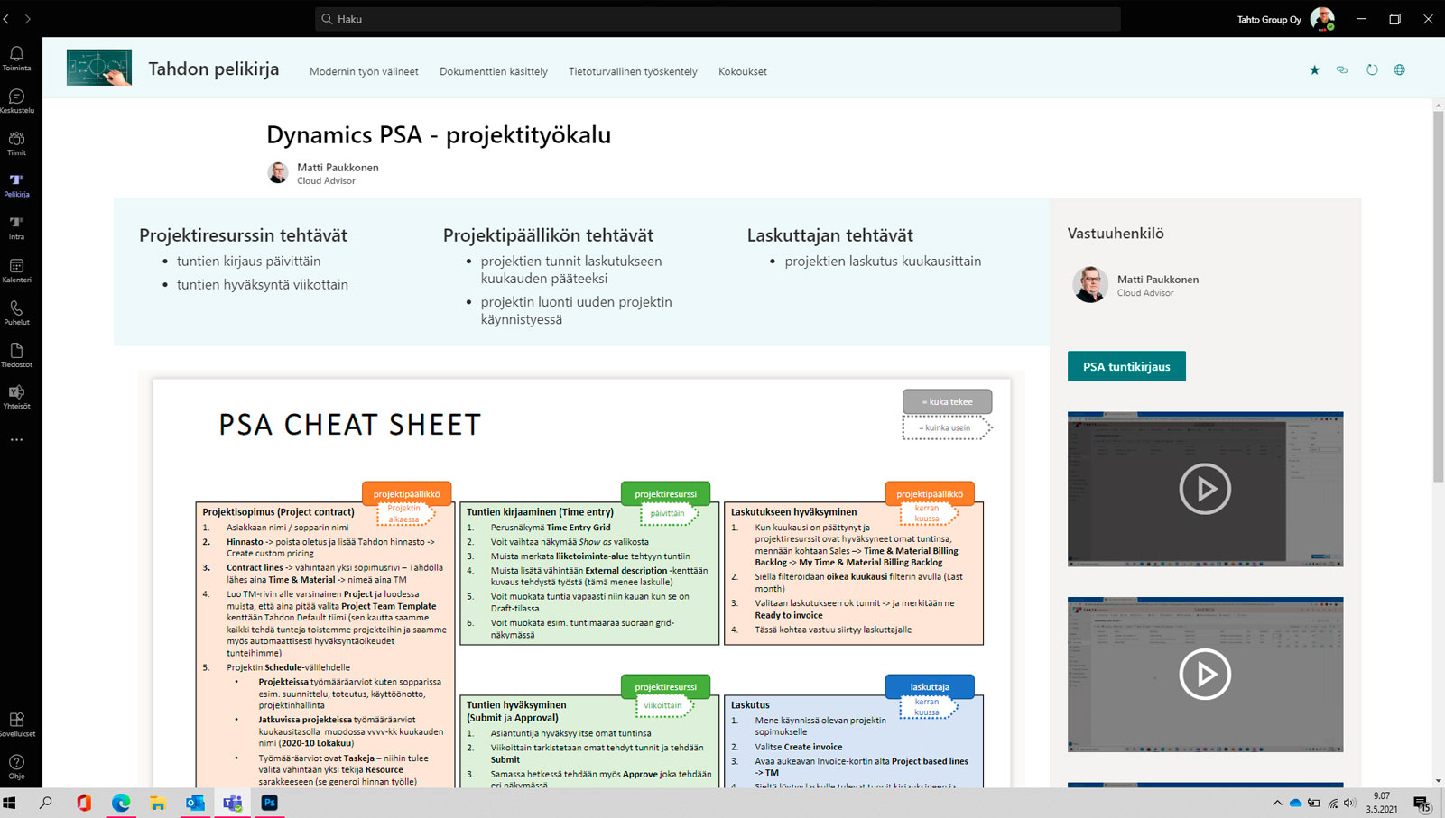Open notification center in system tray
Image resolution: width=1445 pixels, height=818 pixels.
(1422, 803)
